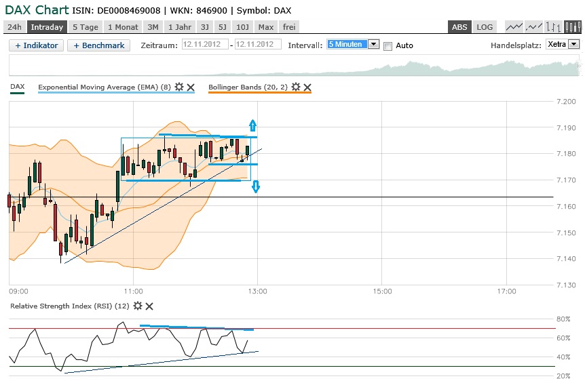The image size is (585, 385).
Task: Select the Max time range tab
Action: click(x=266, y=27)
